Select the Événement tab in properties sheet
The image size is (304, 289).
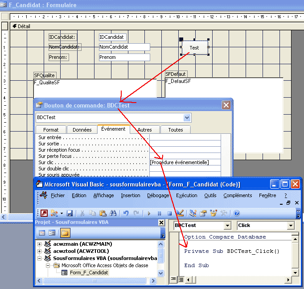tap(113, 129)
